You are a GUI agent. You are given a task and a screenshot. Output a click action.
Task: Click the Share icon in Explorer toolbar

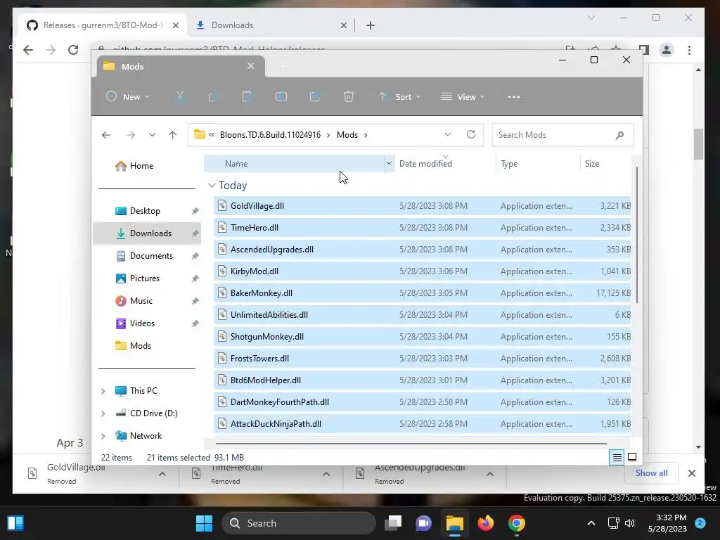tap(315, 96)
